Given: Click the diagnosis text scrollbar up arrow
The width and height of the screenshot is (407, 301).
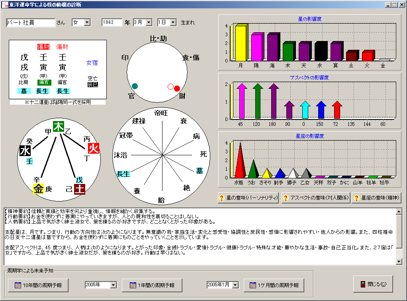Looking at the screenshot, I should pyautogui.click(x=399, y=211).
